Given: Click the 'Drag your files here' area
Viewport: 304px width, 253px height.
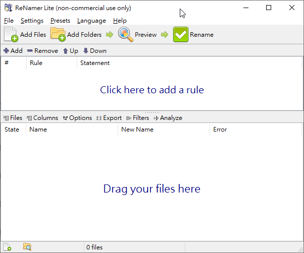Looking at the screenshot, I should click(152, 188).
